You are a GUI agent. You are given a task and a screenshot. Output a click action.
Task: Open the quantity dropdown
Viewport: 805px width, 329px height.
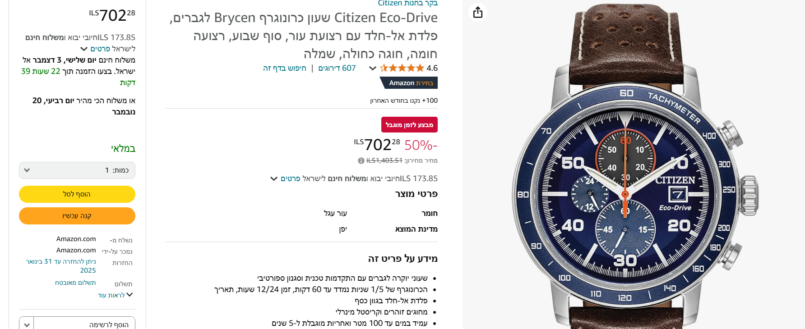coord(77,170)
